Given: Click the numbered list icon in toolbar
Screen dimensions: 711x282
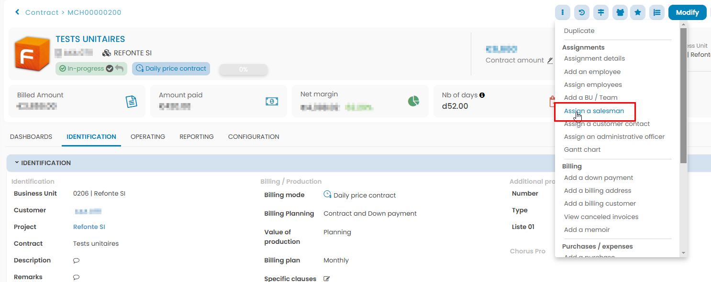Looking at the screenshot, I should 657,13.
